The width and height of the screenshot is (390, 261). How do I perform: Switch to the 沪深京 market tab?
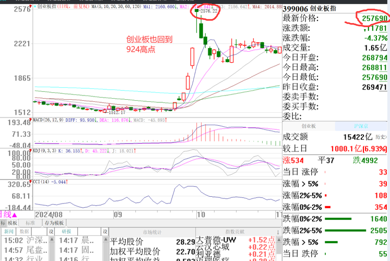coord(361,126)
